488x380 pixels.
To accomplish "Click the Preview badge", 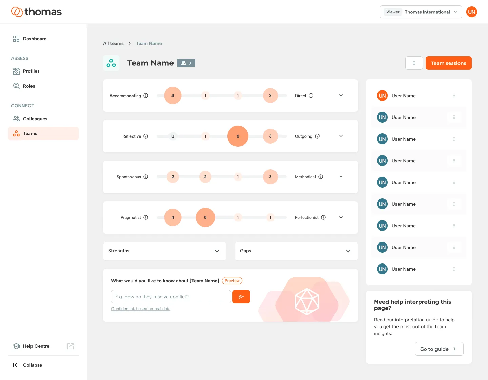I will (232, 281).
